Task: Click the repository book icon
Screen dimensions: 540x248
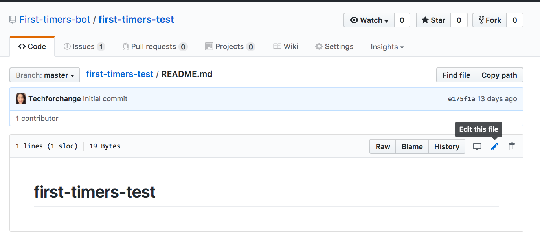Action: point(13,20)
